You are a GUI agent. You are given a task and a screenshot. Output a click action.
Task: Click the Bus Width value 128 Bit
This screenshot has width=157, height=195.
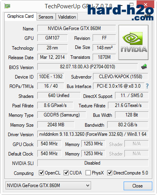click(132, 115)
